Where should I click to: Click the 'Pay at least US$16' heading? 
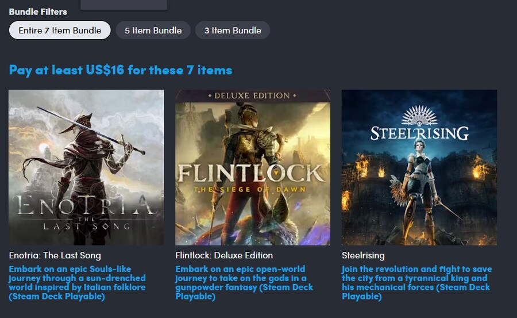pos(121,70)
